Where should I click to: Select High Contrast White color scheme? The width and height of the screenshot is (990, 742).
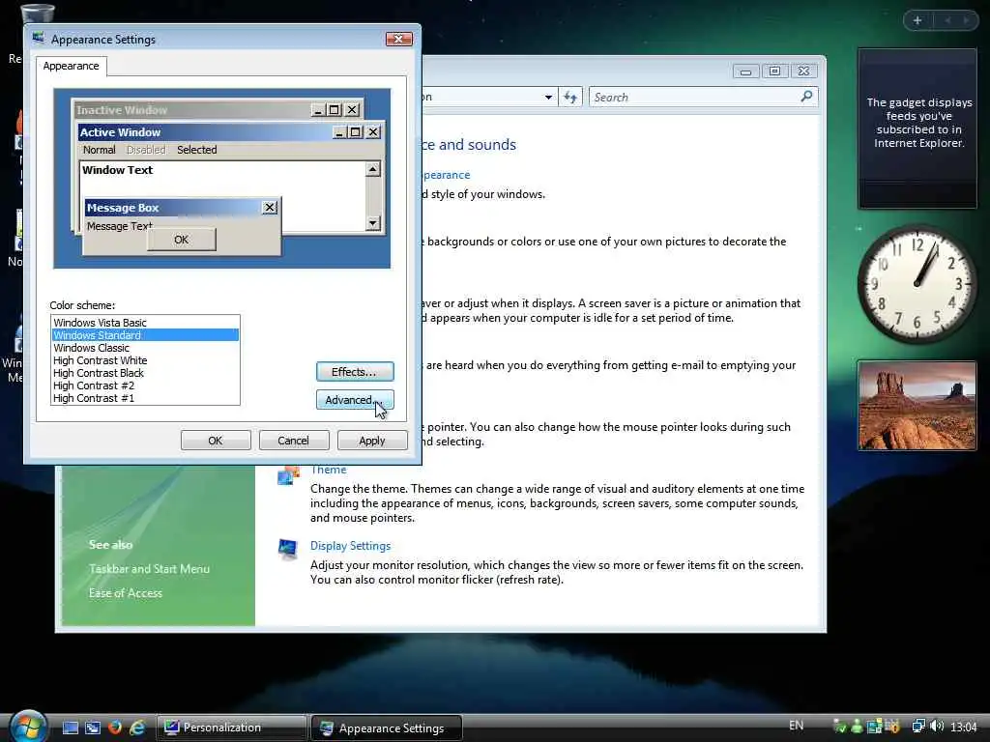[145, 360]
